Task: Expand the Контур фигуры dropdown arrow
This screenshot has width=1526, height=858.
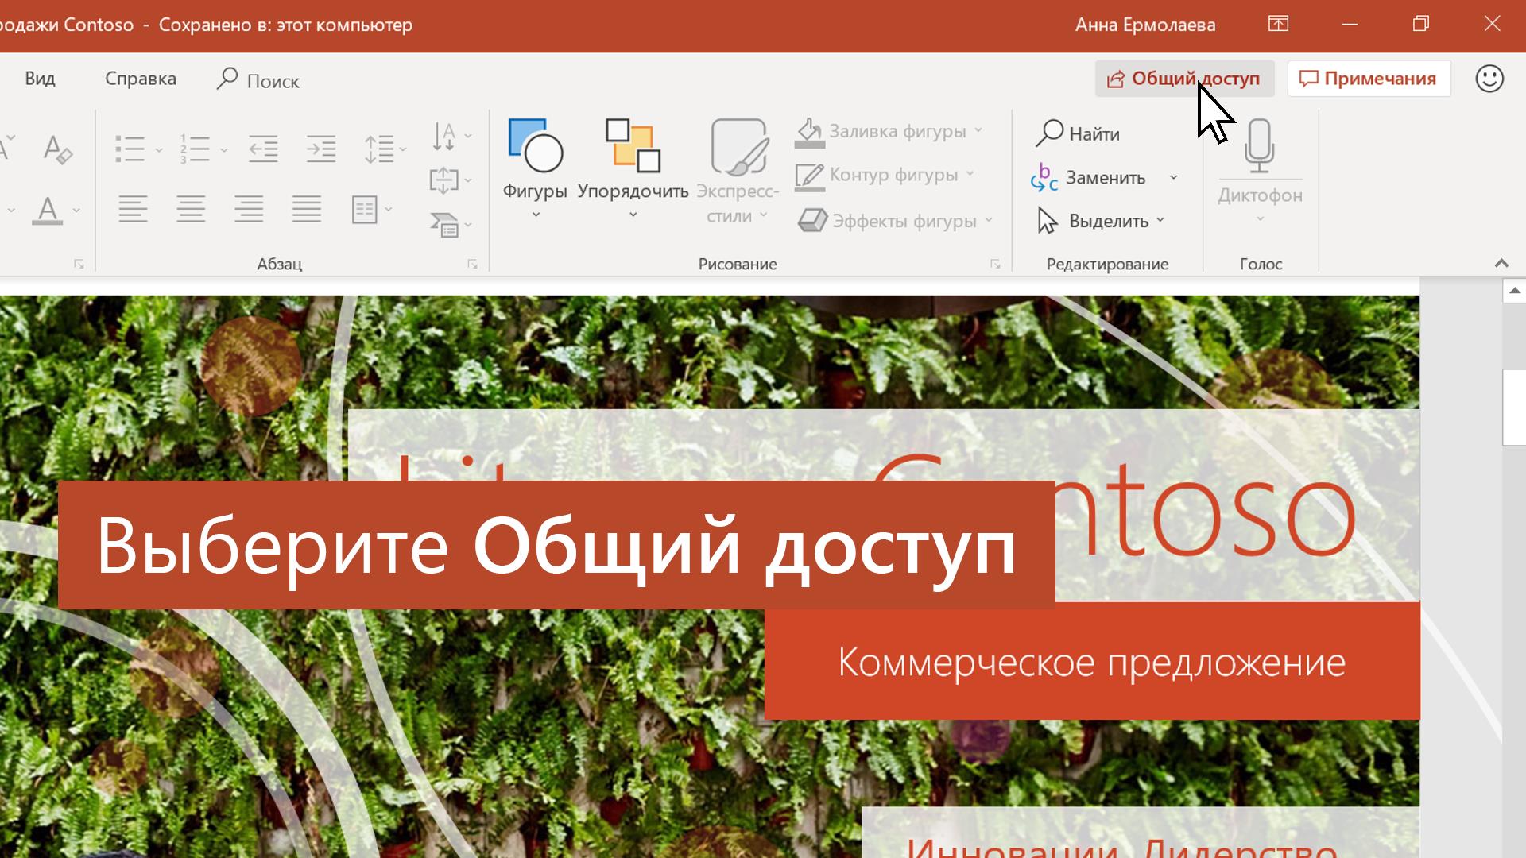Action: point(970,174)
